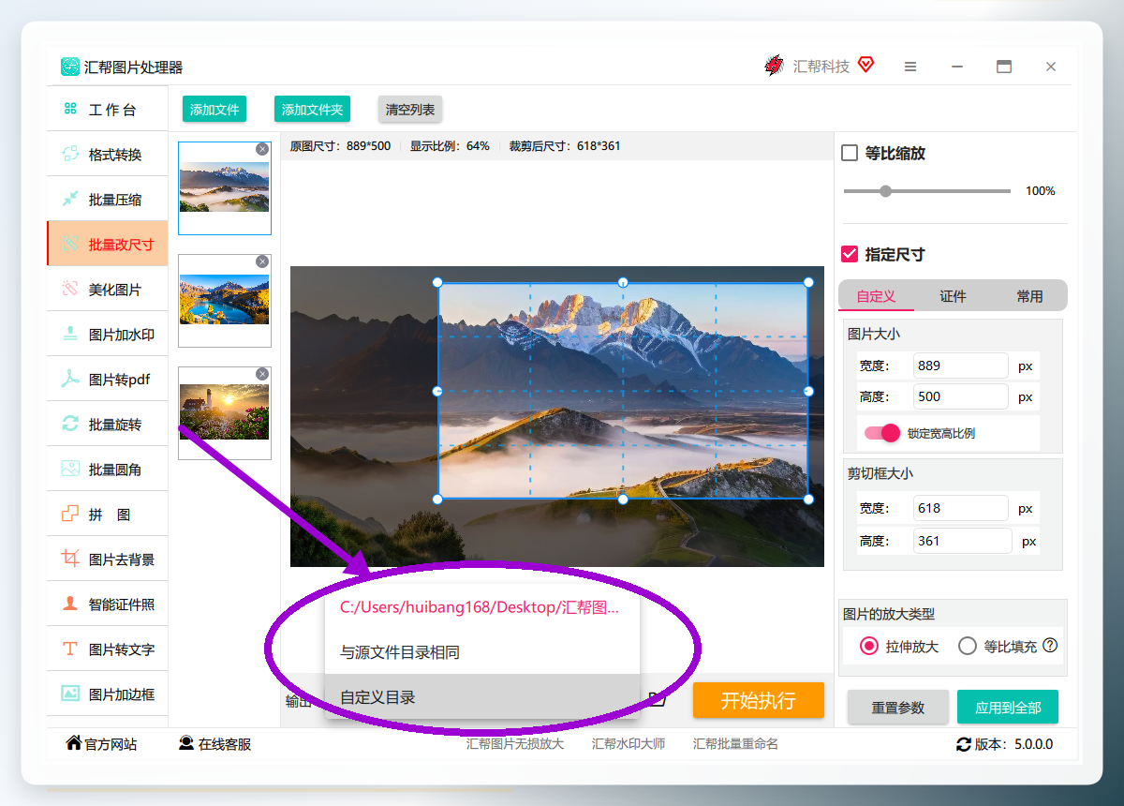Screen dimensions: 1124x806
Task: Select the sunset castle thumbnail
Action: tap(225, 412)
